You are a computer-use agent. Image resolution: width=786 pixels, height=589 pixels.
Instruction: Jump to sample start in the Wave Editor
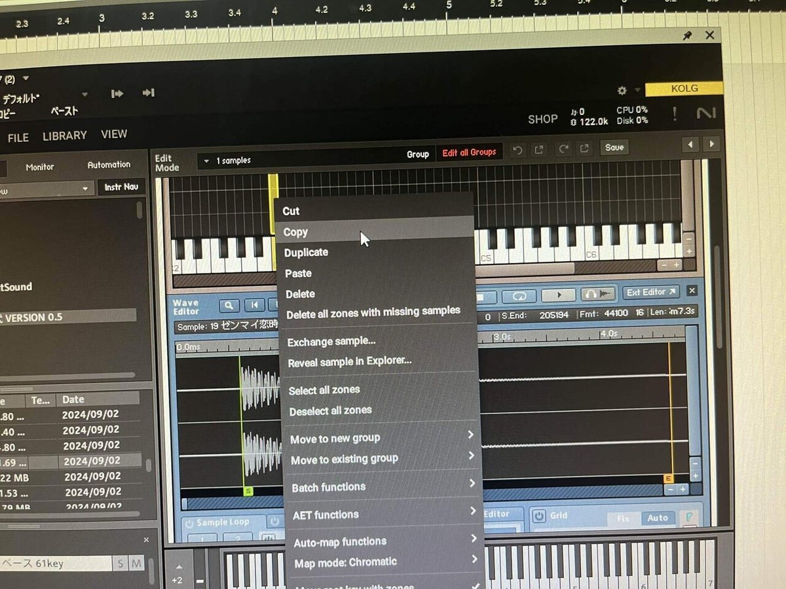(255, 305)
